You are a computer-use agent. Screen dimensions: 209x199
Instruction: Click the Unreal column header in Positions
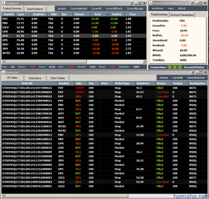tap(81, 14)
